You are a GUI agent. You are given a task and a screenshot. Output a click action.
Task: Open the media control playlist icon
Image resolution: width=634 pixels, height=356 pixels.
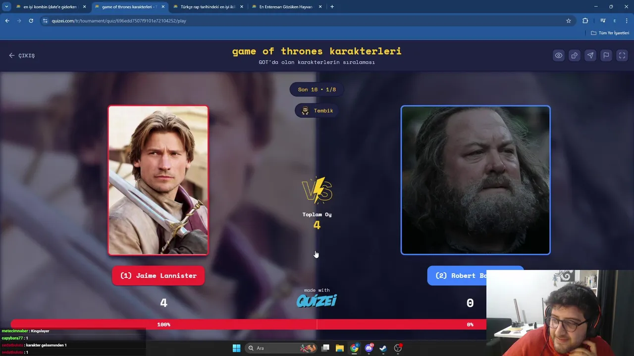click(x=603, y=21)
